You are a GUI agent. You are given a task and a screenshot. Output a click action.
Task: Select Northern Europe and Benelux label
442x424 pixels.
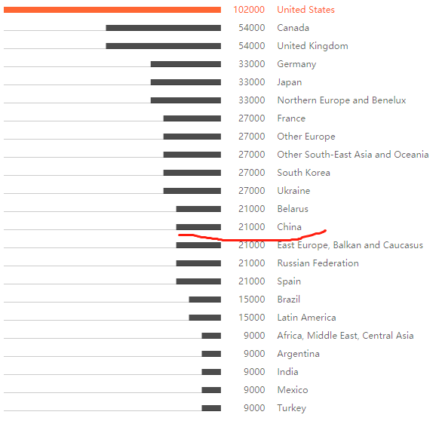coord(342,100)
